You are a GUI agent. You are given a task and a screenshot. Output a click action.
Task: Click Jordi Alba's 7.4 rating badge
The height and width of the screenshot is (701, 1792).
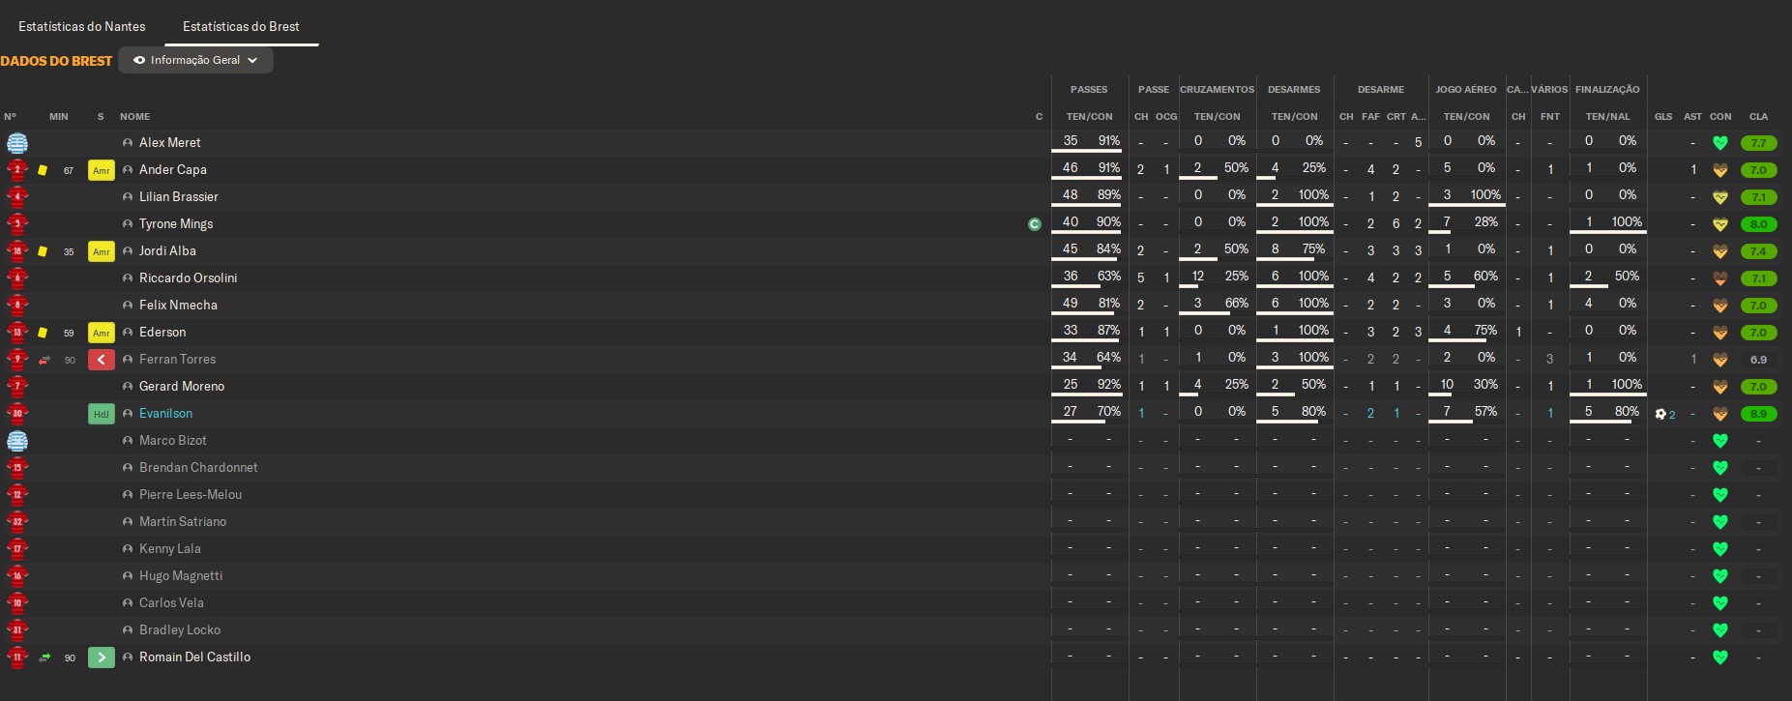tap(1758, 251)
